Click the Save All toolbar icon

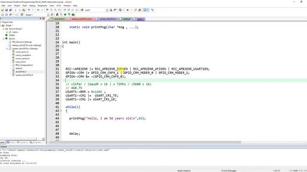coord(10,10)
